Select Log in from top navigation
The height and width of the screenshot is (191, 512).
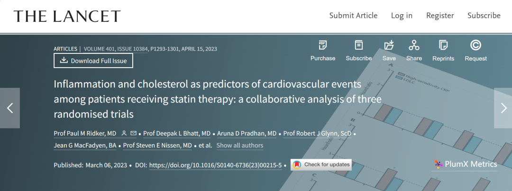402,15
